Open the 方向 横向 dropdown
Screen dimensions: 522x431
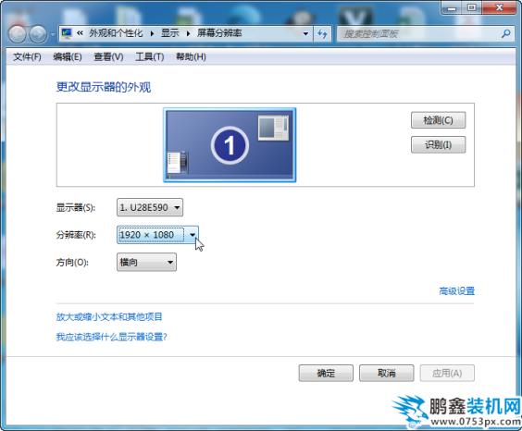[x=146, y=263]
